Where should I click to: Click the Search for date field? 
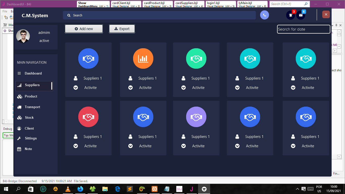(x=304, y=29)
